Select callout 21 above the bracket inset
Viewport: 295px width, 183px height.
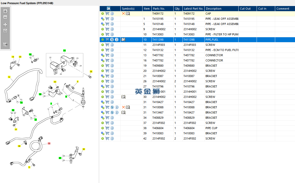point(64,51)
